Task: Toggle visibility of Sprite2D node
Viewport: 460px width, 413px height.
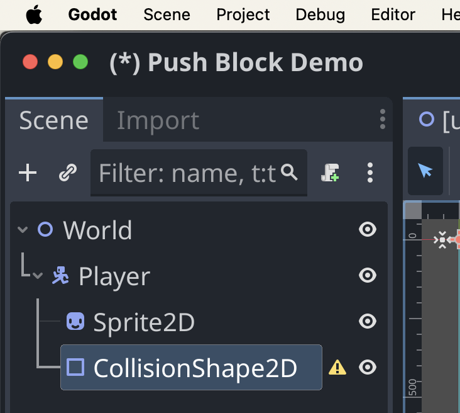Action: pos(367,321)
